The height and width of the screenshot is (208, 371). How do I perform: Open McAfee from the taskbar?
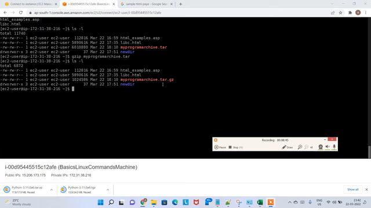pos(196,202)
